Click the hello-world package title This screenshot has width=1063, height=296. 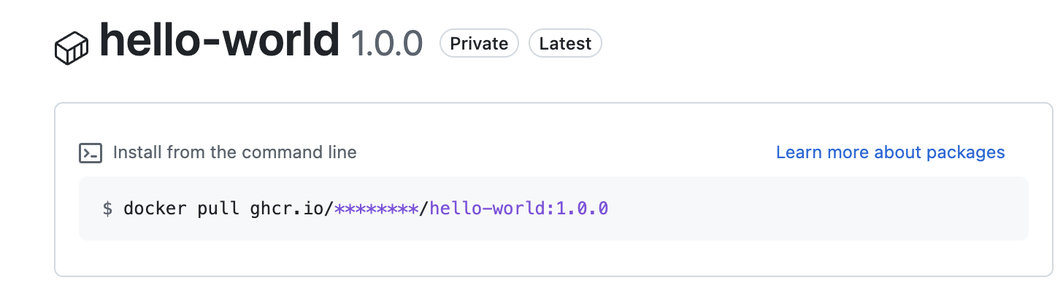pyautogui.click(x=219, y=41)
